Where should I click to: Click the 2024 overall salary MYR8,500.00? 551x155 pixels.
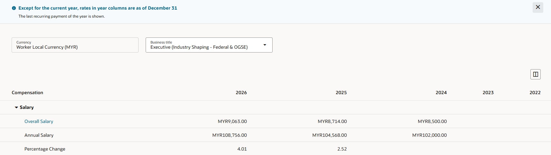[x=432, y=121]
